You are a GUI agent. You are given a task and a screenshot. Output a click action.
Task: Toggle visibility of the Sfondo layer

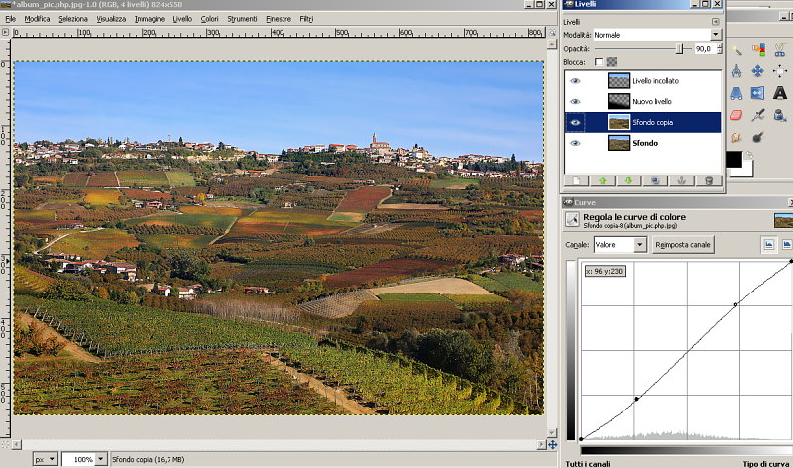click(575, 143)
